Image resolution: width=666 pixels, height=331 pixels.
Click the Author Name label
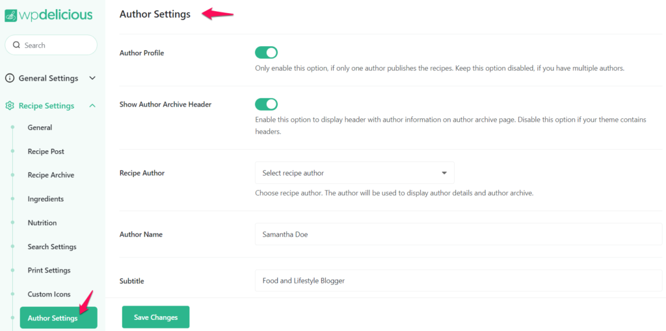point(141,234)
